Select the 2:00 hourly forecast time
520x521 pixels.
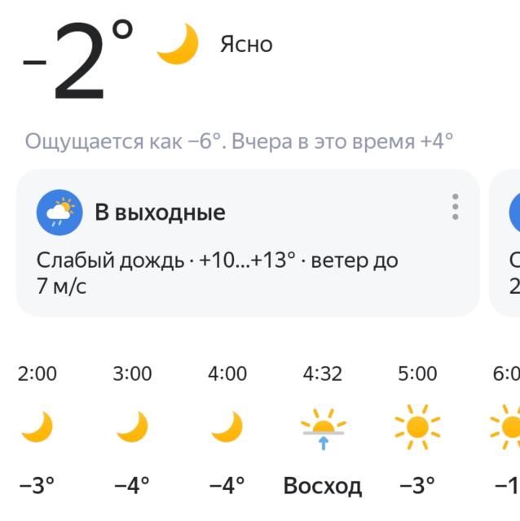pos(37,374)
